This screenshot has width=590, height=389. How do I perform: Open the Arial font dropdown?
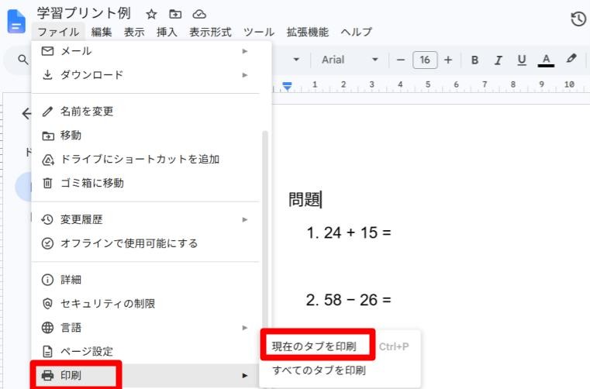350,60
